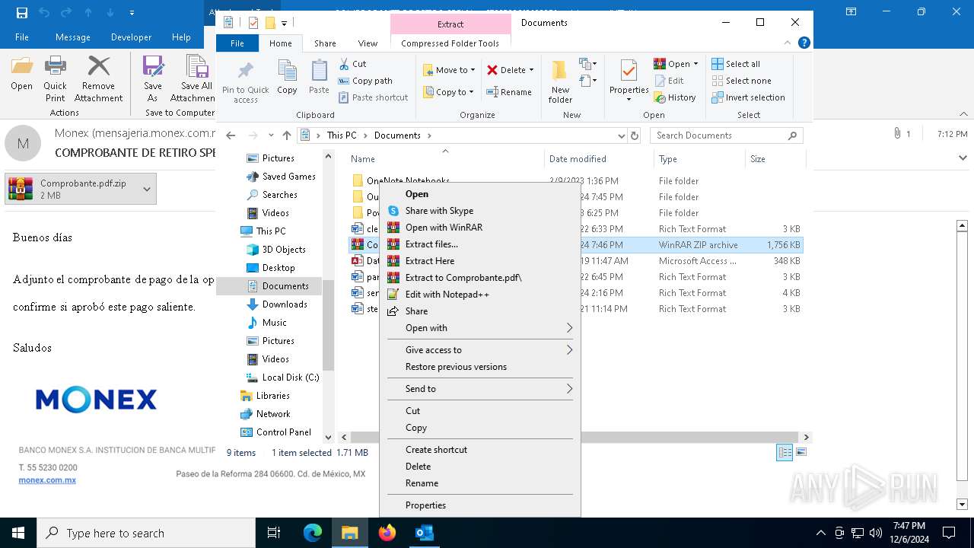
Task: Open recent locations dropdown arrow
Action: coord(271,135)
